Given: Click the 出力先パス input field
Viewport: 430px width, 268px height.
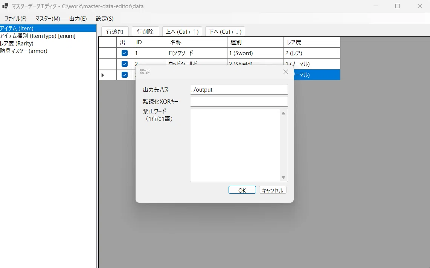Looking at the screenshot, I should [239, 89].
